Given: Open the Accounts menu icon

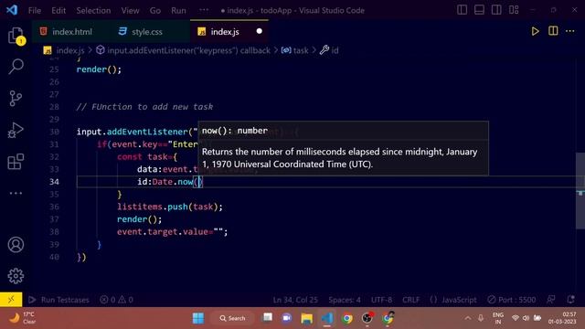Looking at the screenshot, I should click(16, 245).
